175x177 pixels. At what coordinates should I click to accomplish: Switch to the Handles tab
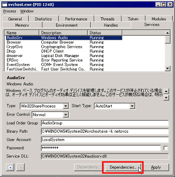111,25
